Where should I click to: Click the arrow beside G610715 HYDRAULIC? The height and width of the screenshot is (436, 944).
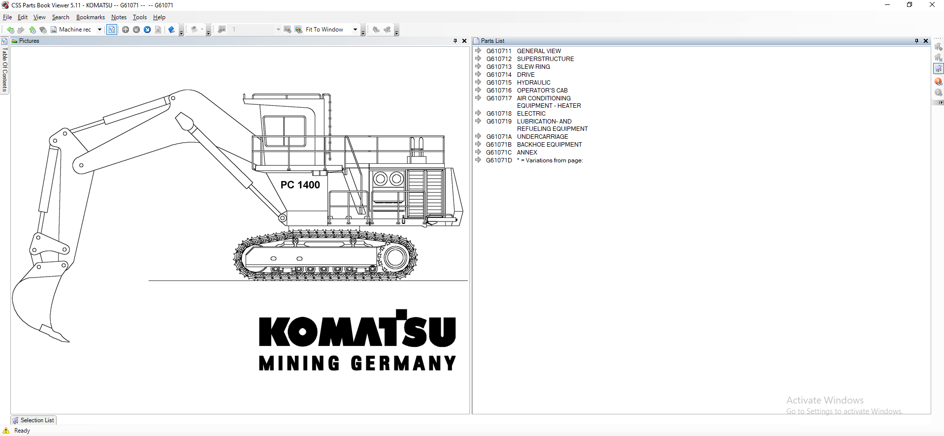[x=478, y=82]
